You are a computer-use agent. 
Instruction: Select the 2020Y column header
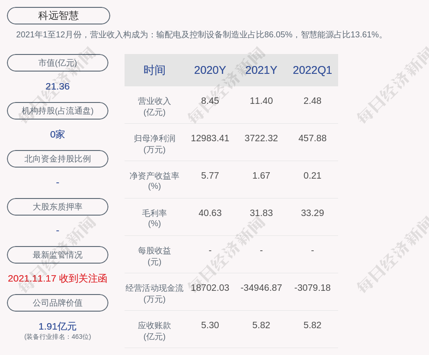pyautogui.click(x=210, y=70)
